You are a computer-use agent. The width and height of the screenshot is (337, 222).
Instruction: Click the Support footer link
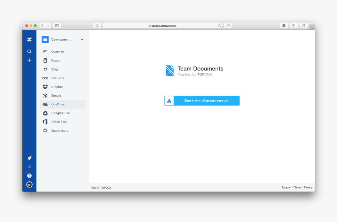(x=286, y=188)
